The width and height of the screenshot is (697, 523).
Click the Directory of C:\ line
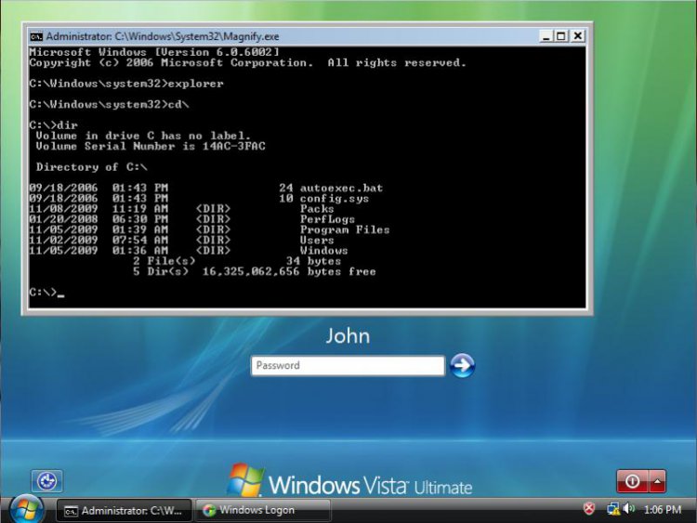(92, 167)
